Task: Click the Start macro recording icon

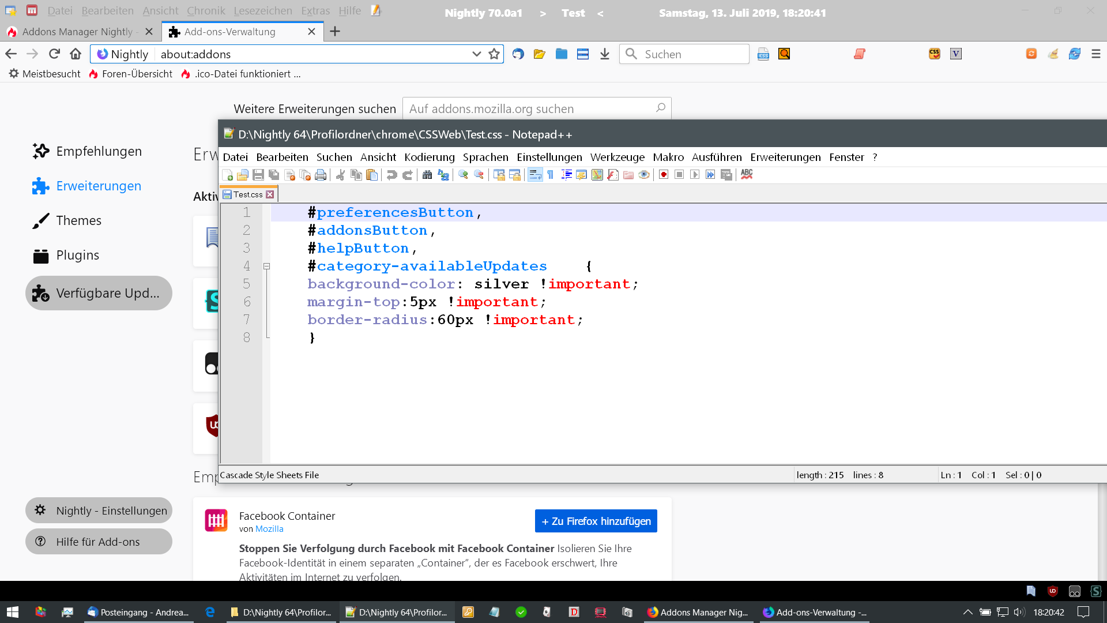Action: coord(664,175)
